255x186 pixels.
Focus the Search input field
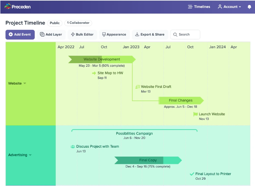[x=185, y=34]
